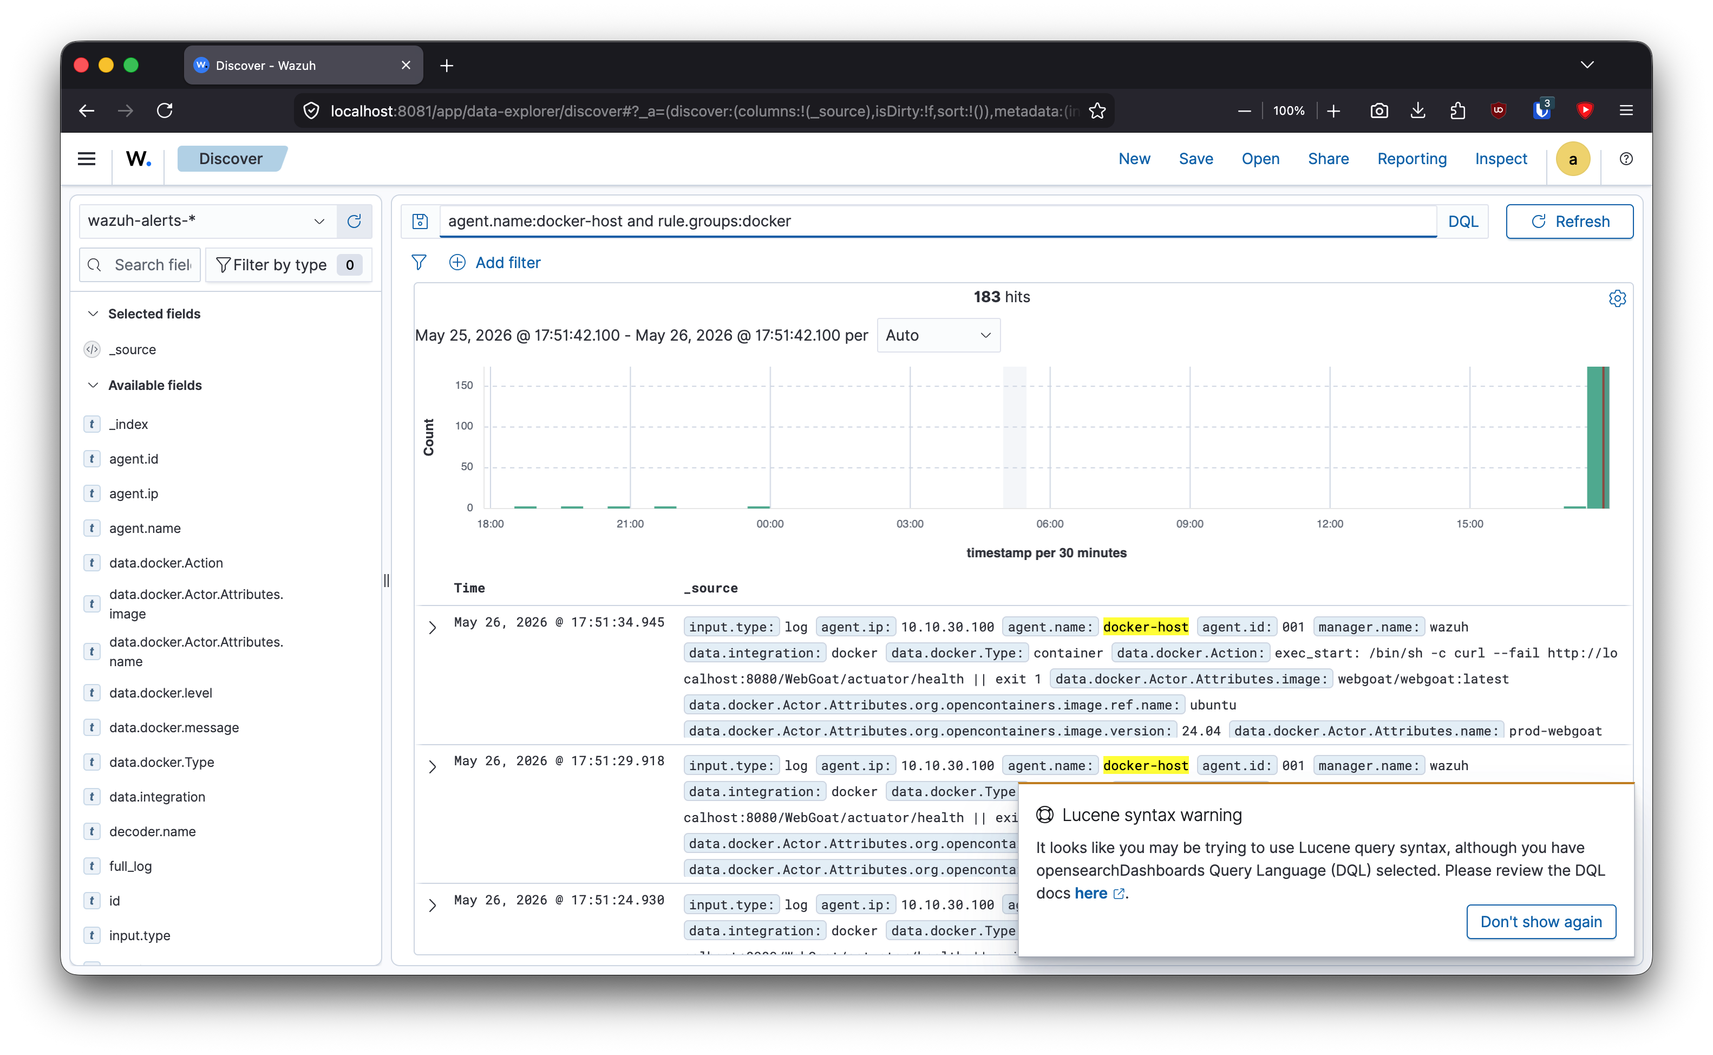
Task: Select the data.docker.Action field
Action: point(166,562)
